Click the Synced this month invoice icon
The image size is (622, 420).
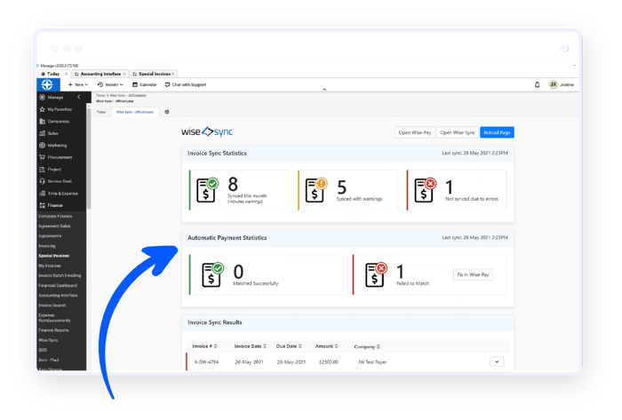[x=207, y=190]
